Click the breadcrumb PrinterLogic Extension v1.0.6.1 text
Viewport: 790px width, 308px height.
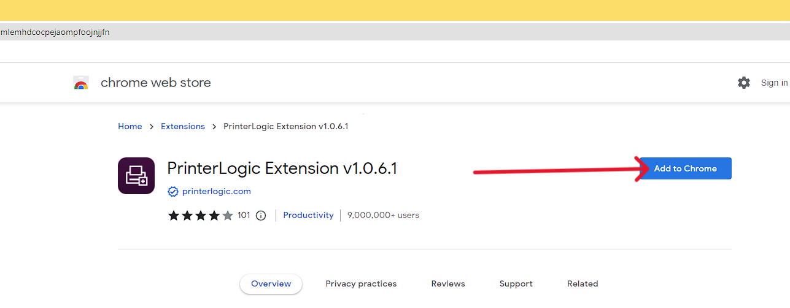coord(286,126)
